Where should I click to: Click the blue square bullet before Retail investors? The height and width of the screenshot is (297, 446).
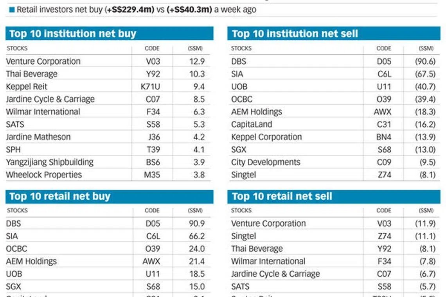[x=12, y=10]
